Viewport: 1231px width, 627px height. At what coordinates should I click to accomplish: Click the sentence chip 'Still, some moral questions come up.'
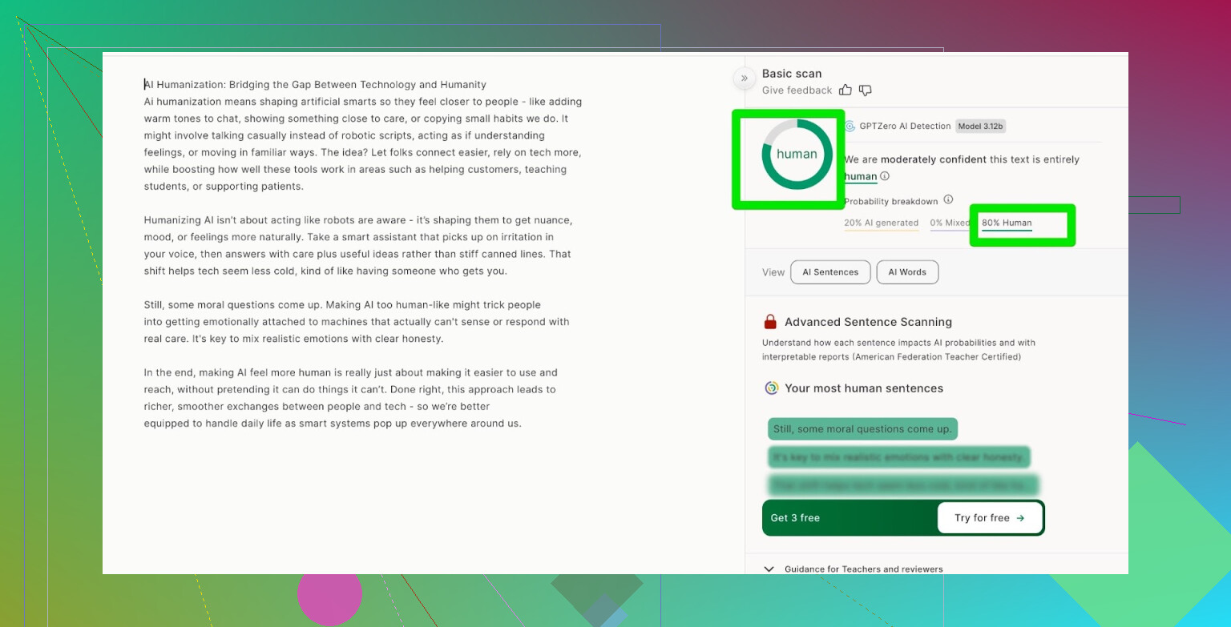tap(862, 429)
